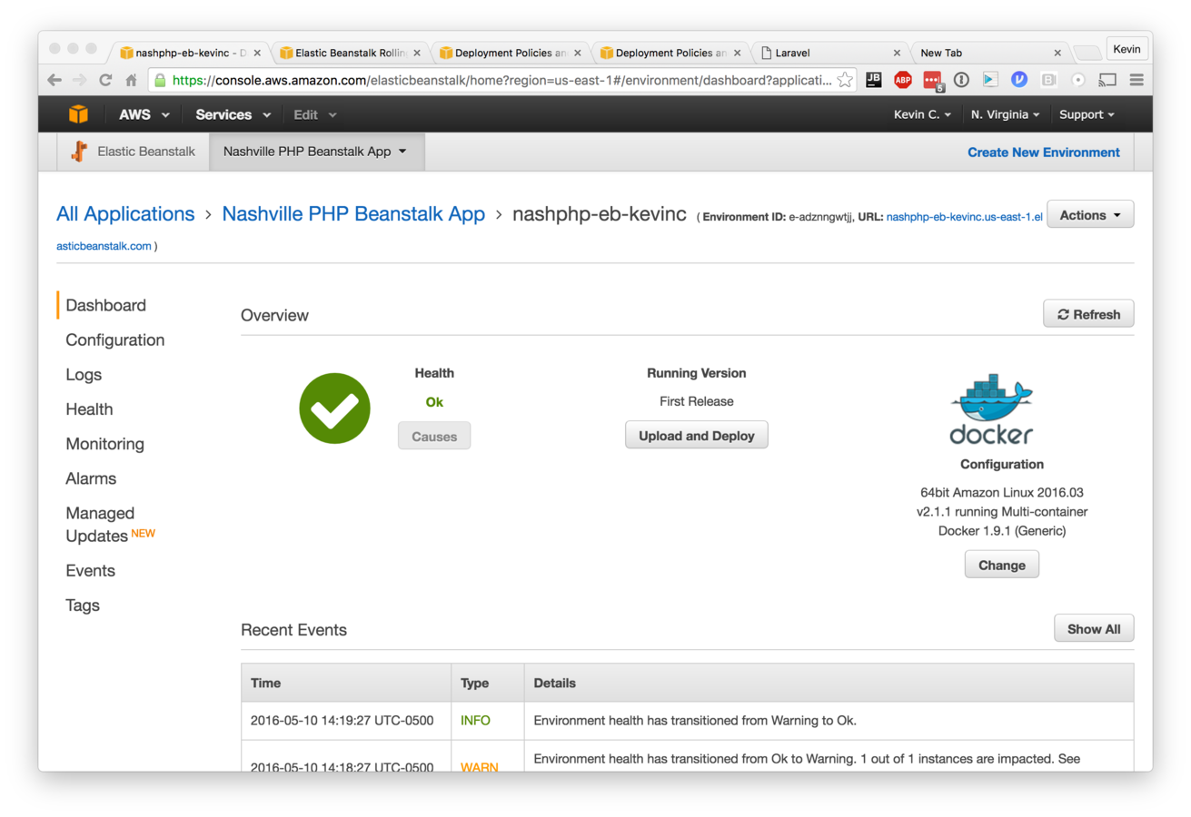
Task: Open the Edit dropdown in the navbar
Action: [x=315, y=114]
